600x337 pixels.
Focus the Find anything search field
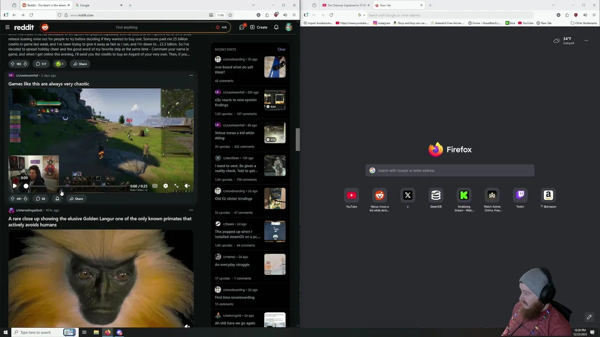(127, 27)
